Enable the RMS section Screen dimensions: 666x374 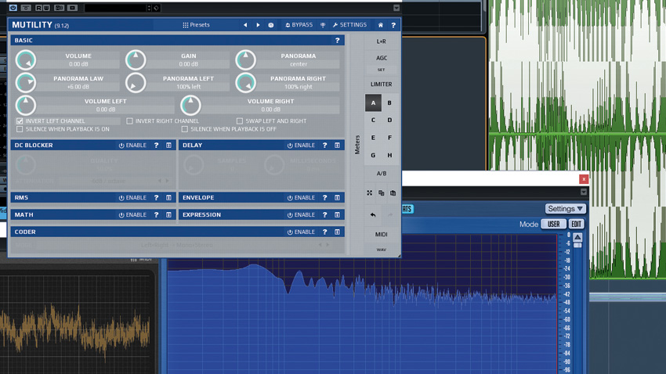[x=132, y=198]
